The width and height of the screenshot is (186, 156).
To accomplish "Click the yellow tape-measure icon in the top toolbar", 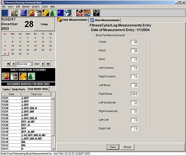I will pos(46,13).
